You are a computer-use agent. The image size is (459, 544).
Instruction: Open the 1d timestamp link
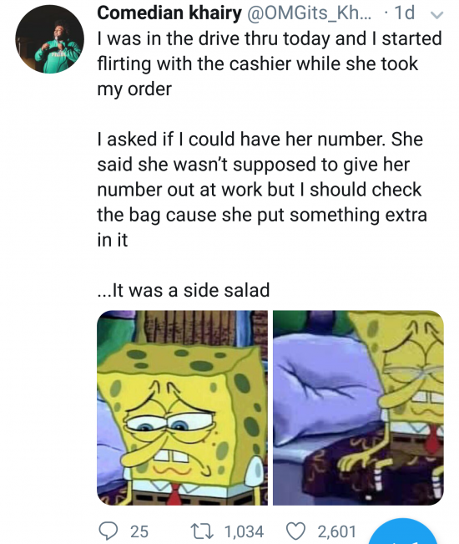tap(404, 13)
